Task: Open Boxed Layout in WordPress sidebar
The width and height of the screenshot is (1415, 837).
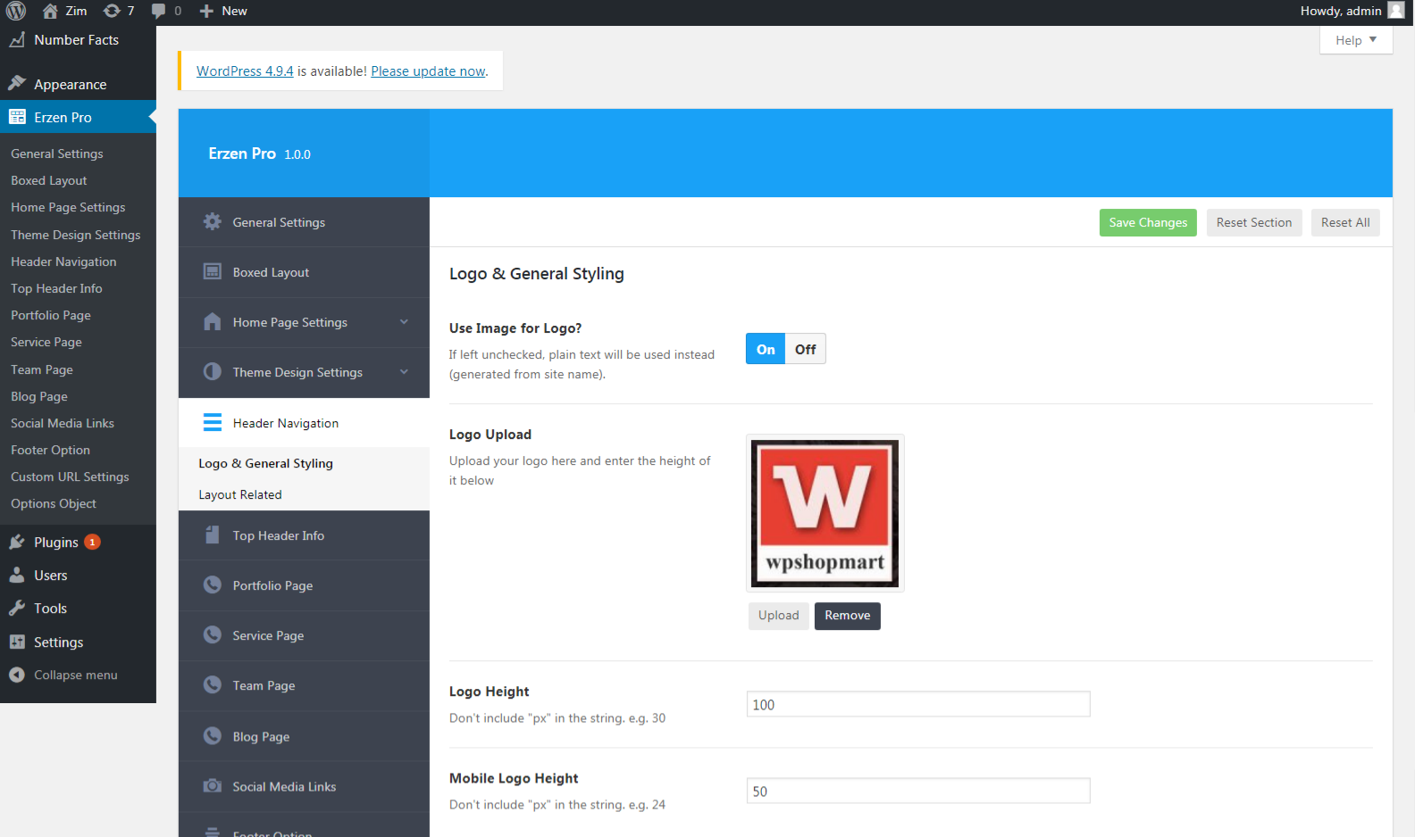Action: [49, 180]
